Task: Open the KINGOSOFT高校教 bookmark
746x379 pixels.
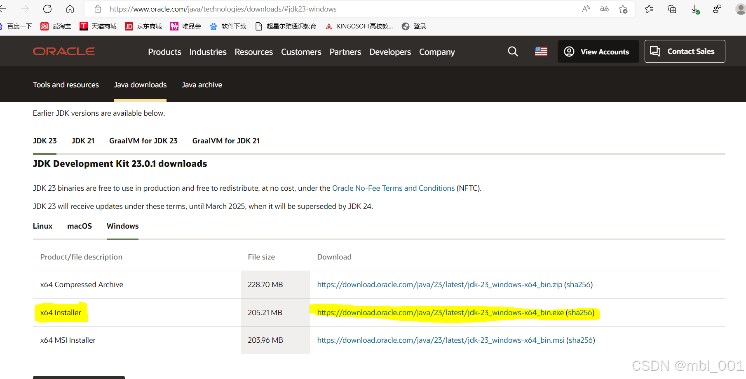Action: click(359, 26)
